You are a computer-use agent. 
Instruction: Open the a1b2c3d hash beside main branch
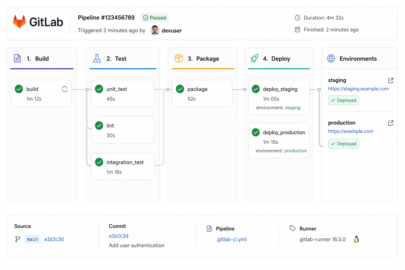coord(54,239)
